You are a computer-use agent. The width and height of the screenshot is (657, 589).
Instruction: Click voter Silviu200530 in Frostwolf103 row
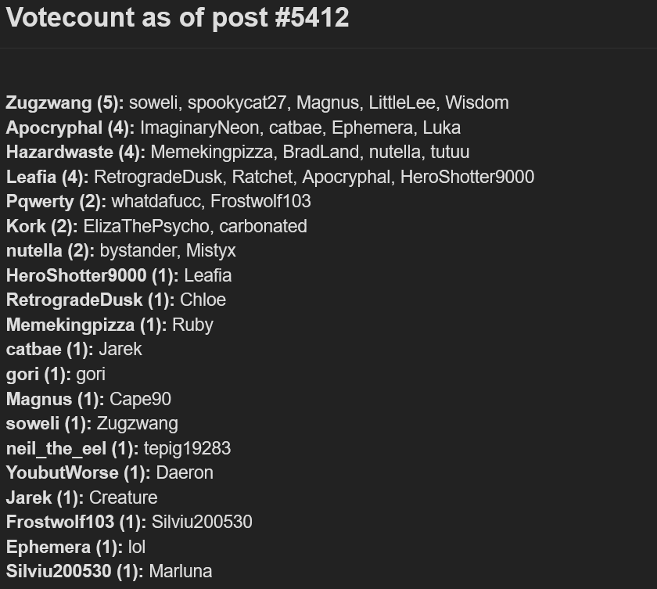202,522
